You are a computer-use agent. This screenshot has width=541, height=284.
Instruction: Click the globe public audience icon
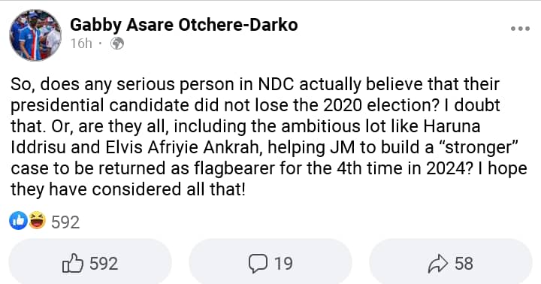click(117, 44)
